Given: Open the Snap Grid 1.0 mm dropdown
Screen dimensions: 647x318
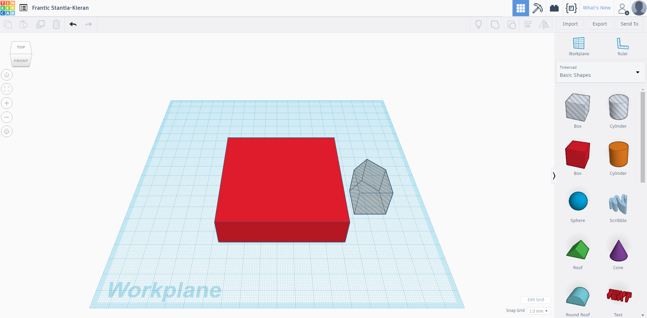Looking at the screenshot, I should click(x=538, y=311).
